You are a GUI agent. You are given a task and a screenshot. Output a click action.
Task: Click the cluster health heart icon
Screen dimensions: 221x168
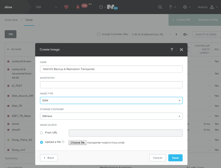point(67,7)
